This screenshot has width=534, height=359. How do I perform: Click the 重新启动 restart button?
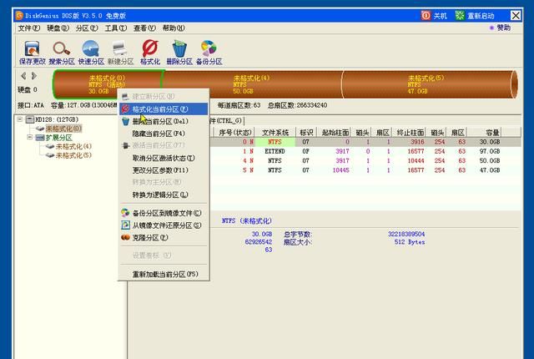[x=475, y=15]
